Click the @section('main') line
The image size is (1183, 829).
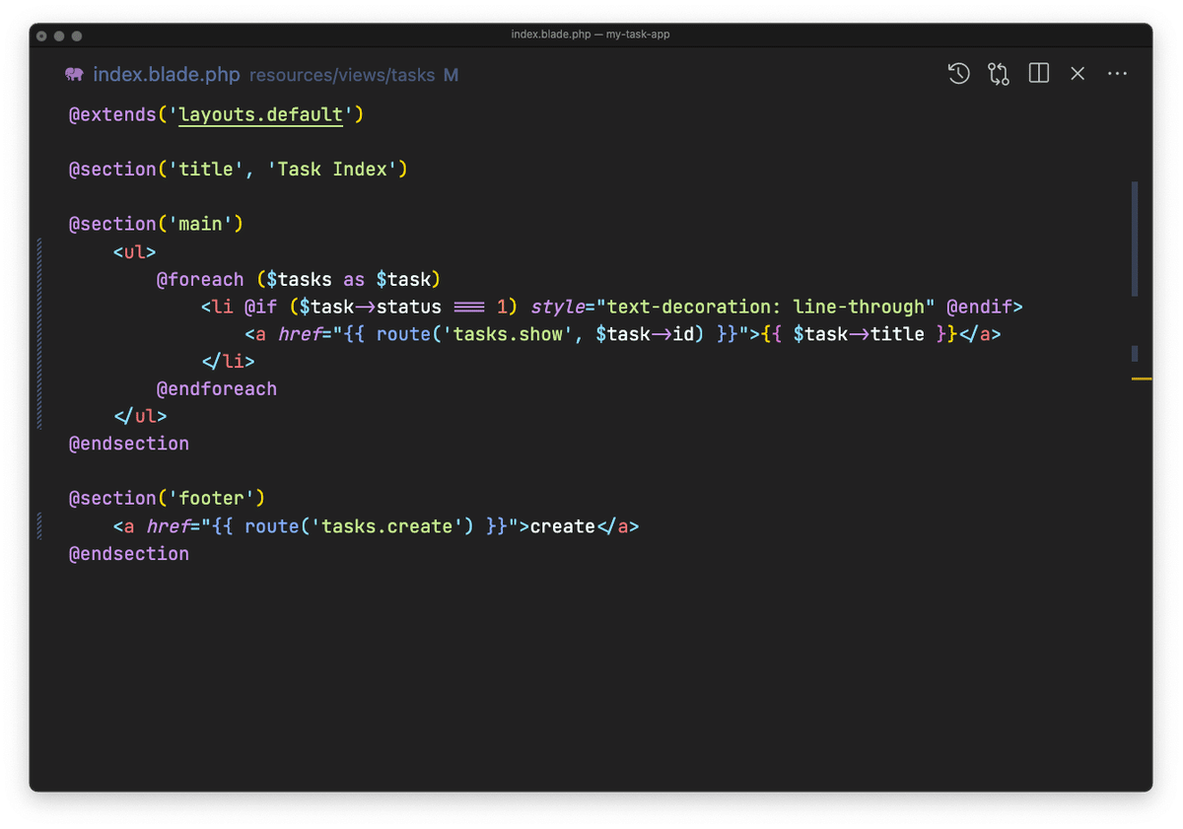[156, 225]
